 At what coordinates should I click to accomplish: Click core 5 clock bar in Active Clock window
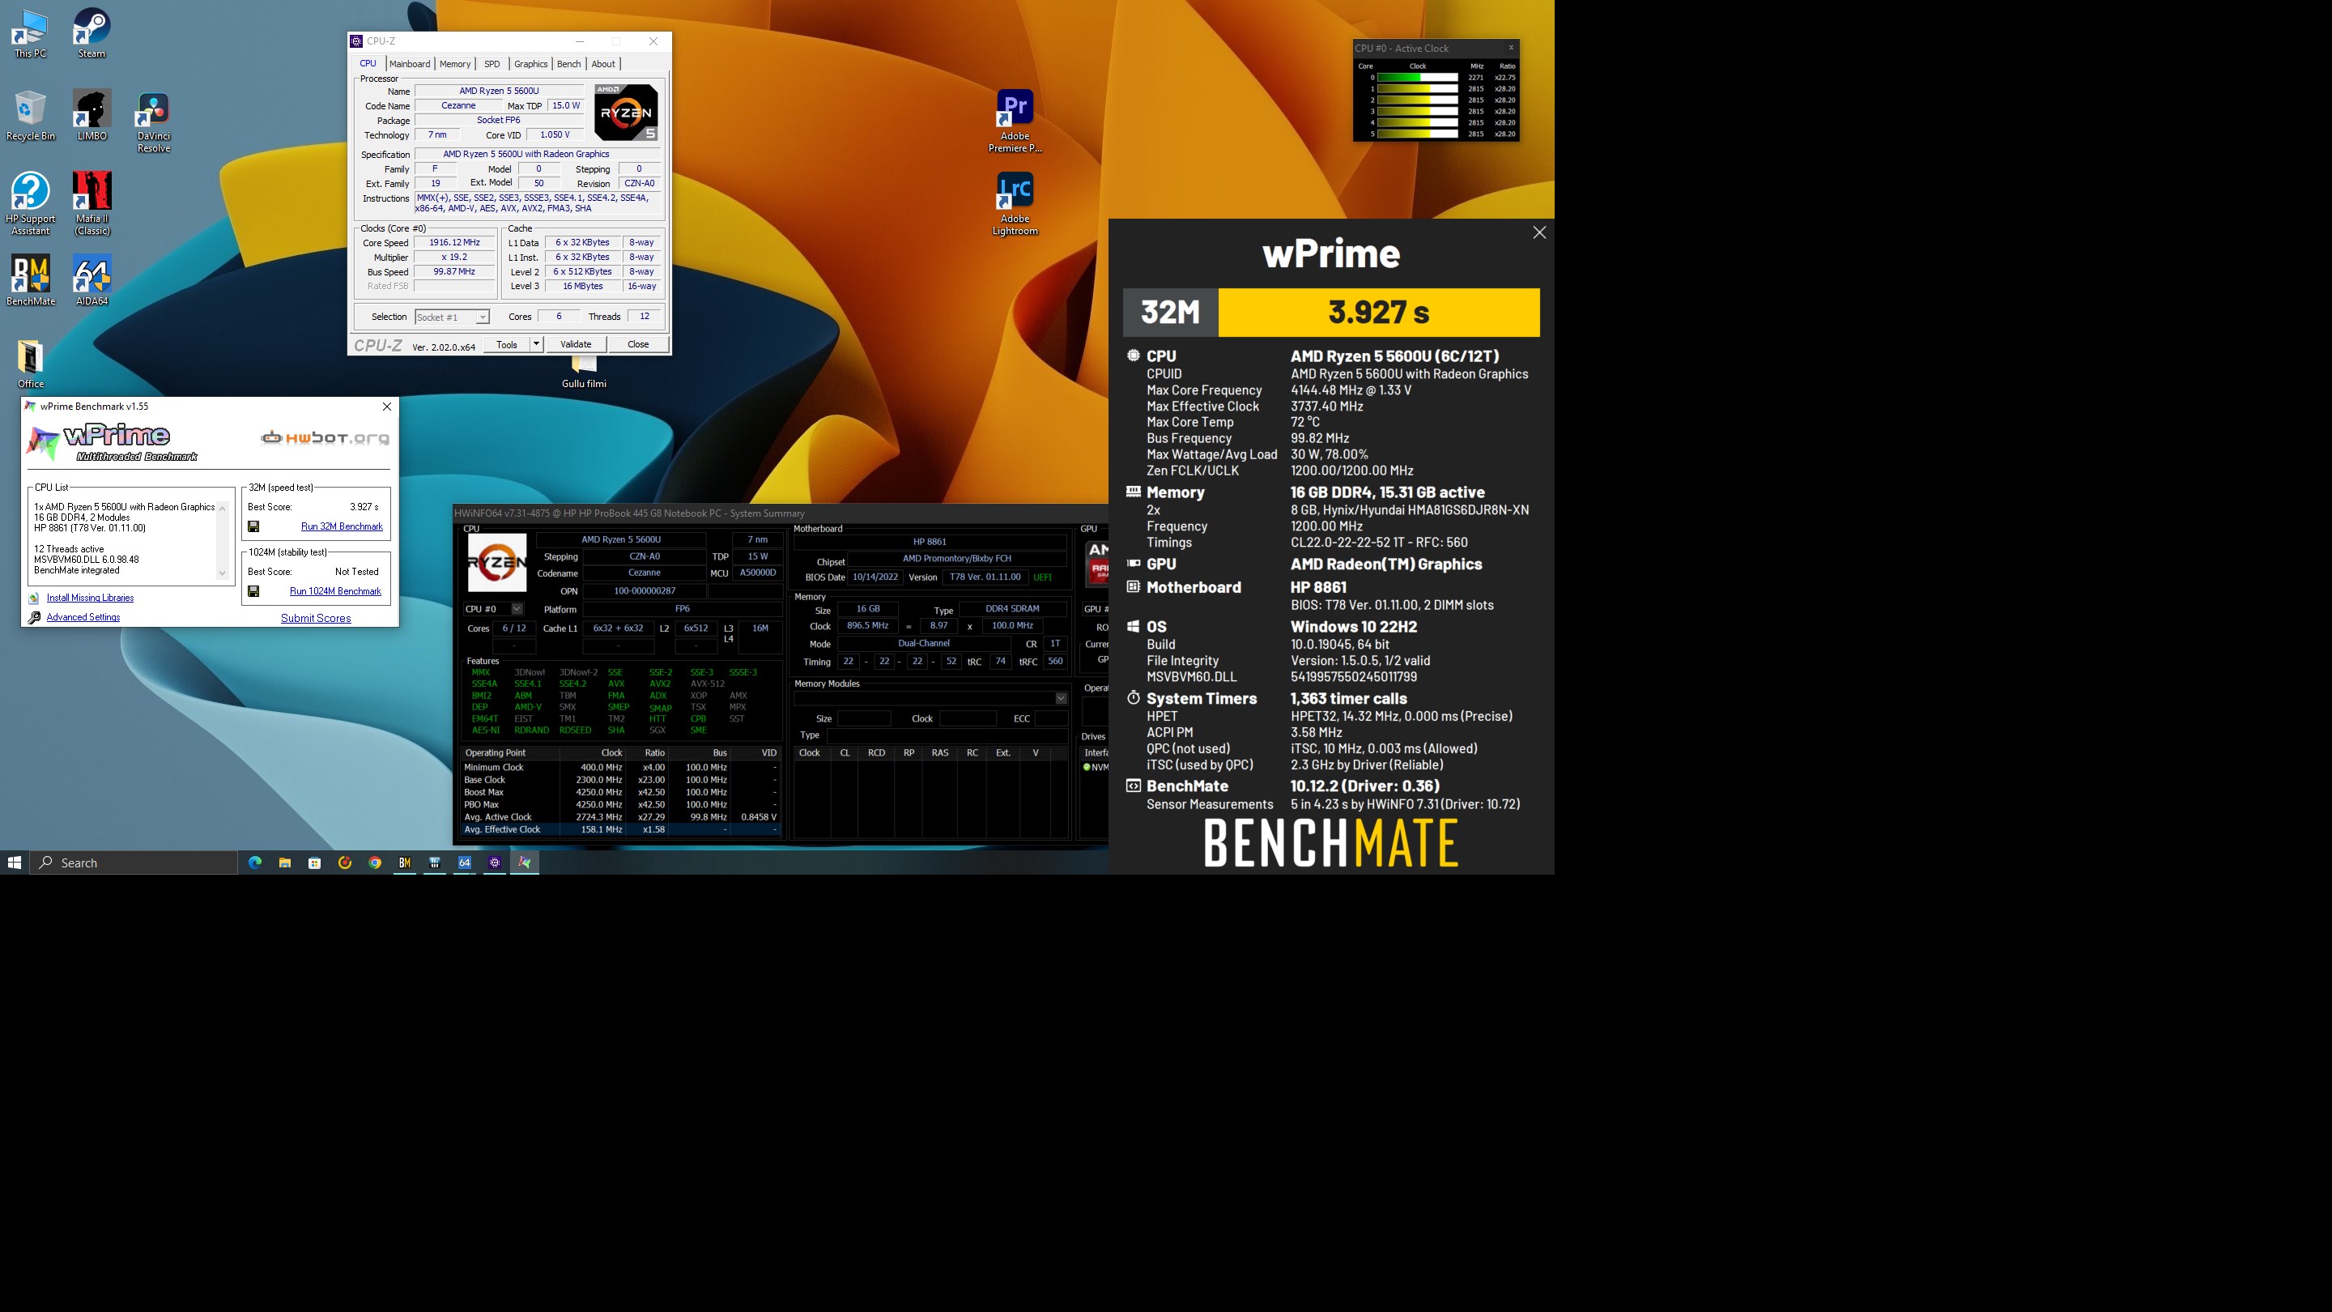[1417, 134]
